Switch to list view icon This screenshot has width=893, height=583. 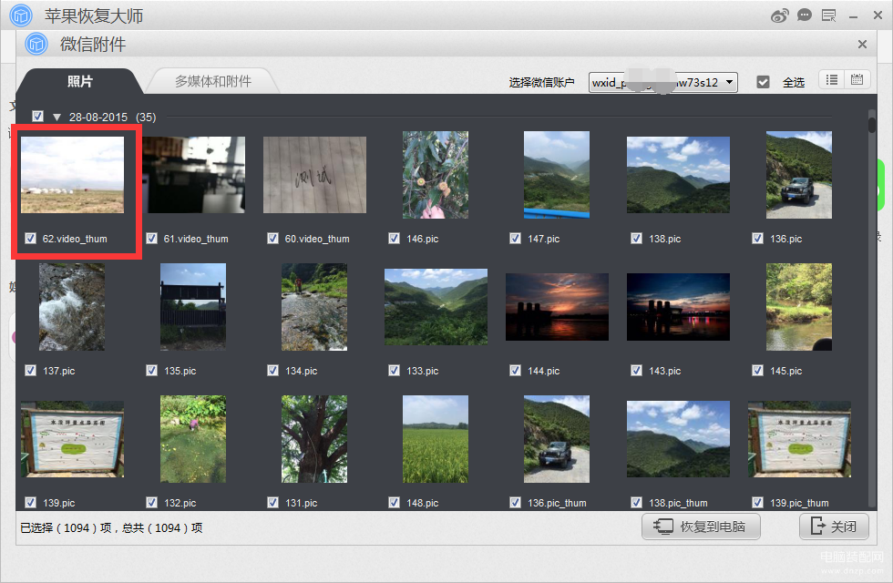point(831,80)
